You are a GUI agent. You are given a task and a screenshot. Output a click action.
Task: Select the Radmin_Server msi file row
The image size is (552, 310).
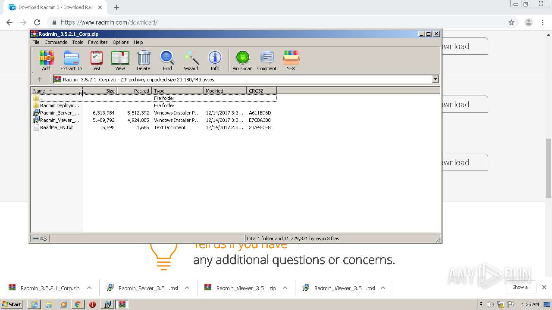(154, 113)
